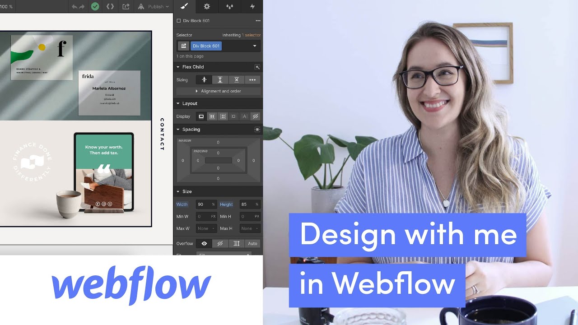The height and width of the screenshot is (325, 578).
Task: Set overflow to scroll
Action: pos(236,244)
